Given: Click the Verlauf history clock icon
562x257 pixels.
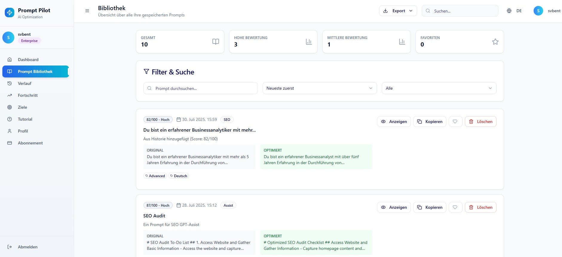Looking at the screenshot, I should [10, 83].
